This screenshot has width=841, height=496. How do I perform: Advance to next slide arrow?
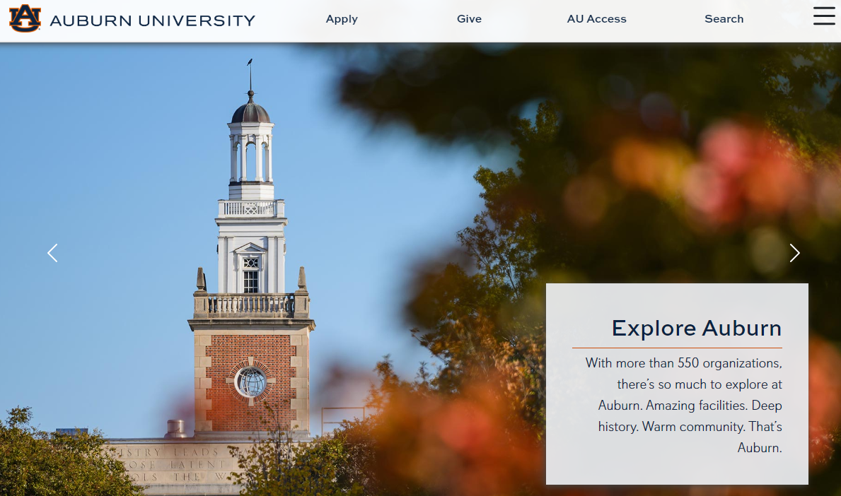794,253
